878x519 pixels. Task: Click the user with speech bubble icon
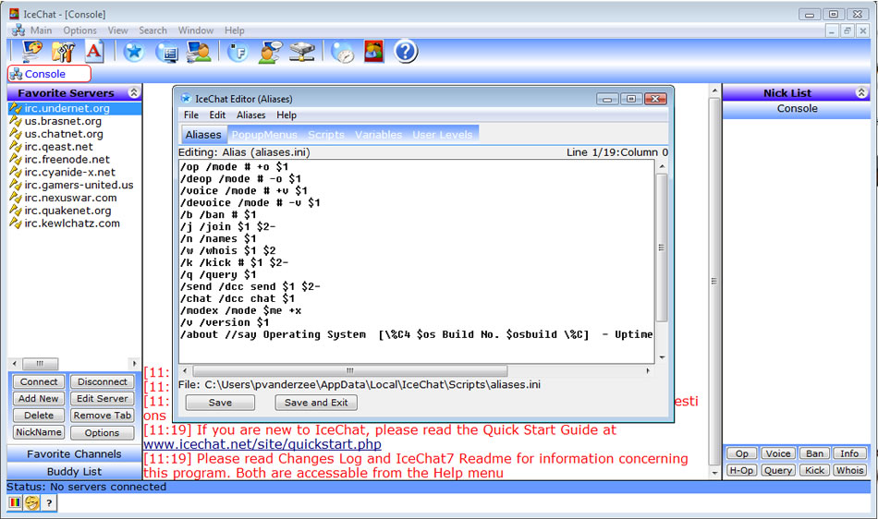tap(270, 52)
